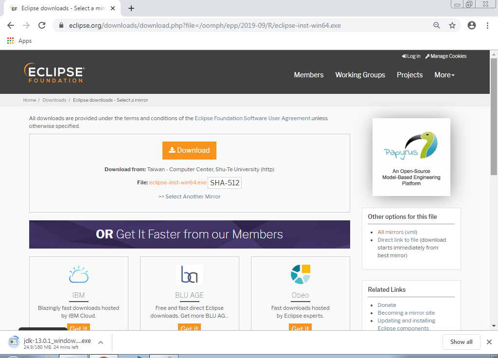Open the Chrome profile avatar icon
This screenshot has height=358, width=498.
coord(472,25)
